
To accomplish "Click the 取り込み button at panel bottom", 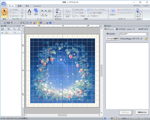I will (126, 112).
